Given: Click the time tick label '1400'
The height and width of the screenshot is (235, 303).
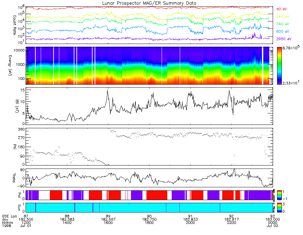Looking at the screenshot, I should 67,223.
